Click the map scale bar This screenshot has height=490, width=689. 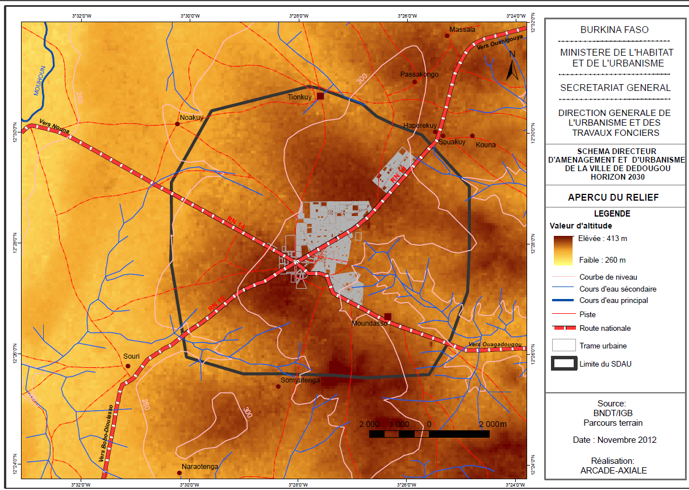[429, 434]
